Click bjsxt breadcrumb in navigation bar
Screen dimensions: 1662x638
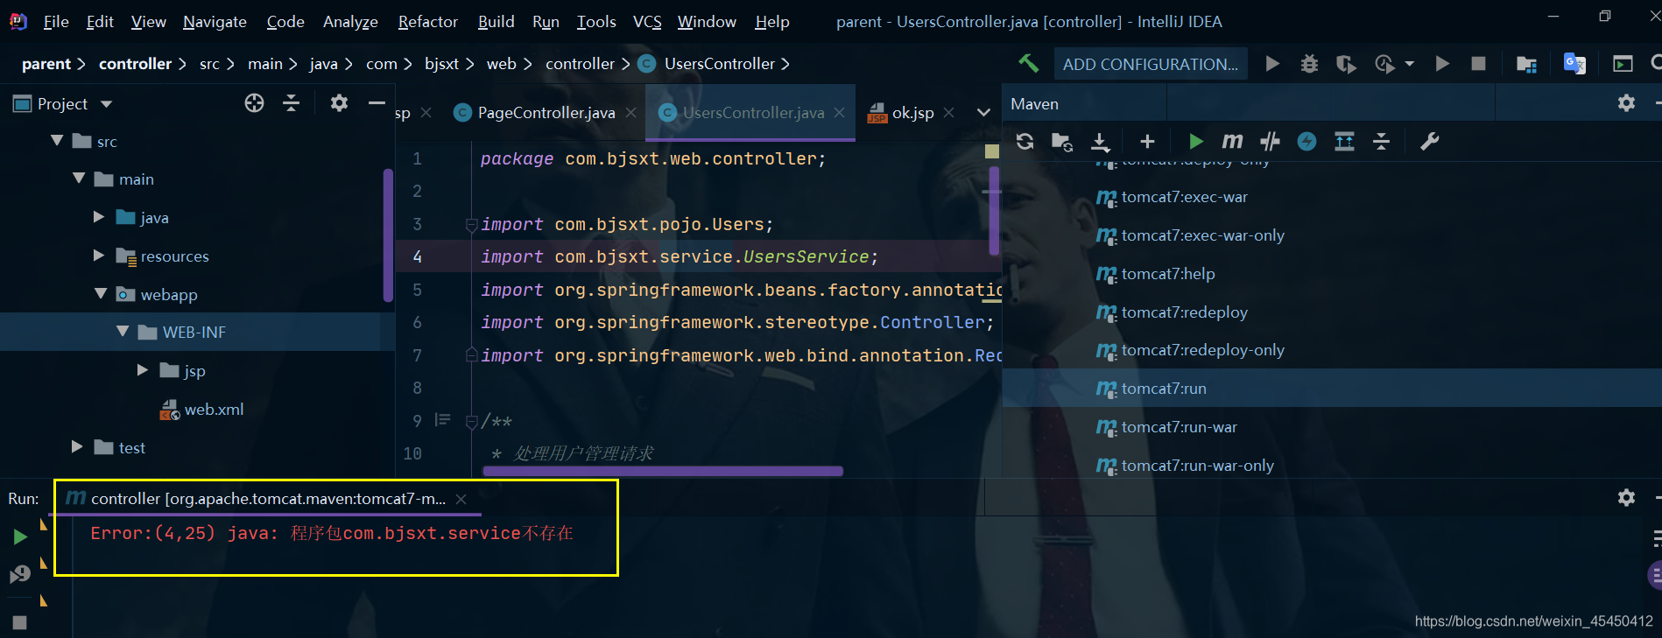[441, 63]
